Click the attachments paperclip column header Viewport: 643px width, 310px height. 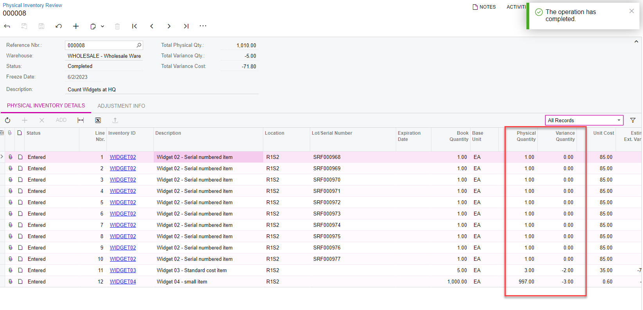[x=10, y=133]
